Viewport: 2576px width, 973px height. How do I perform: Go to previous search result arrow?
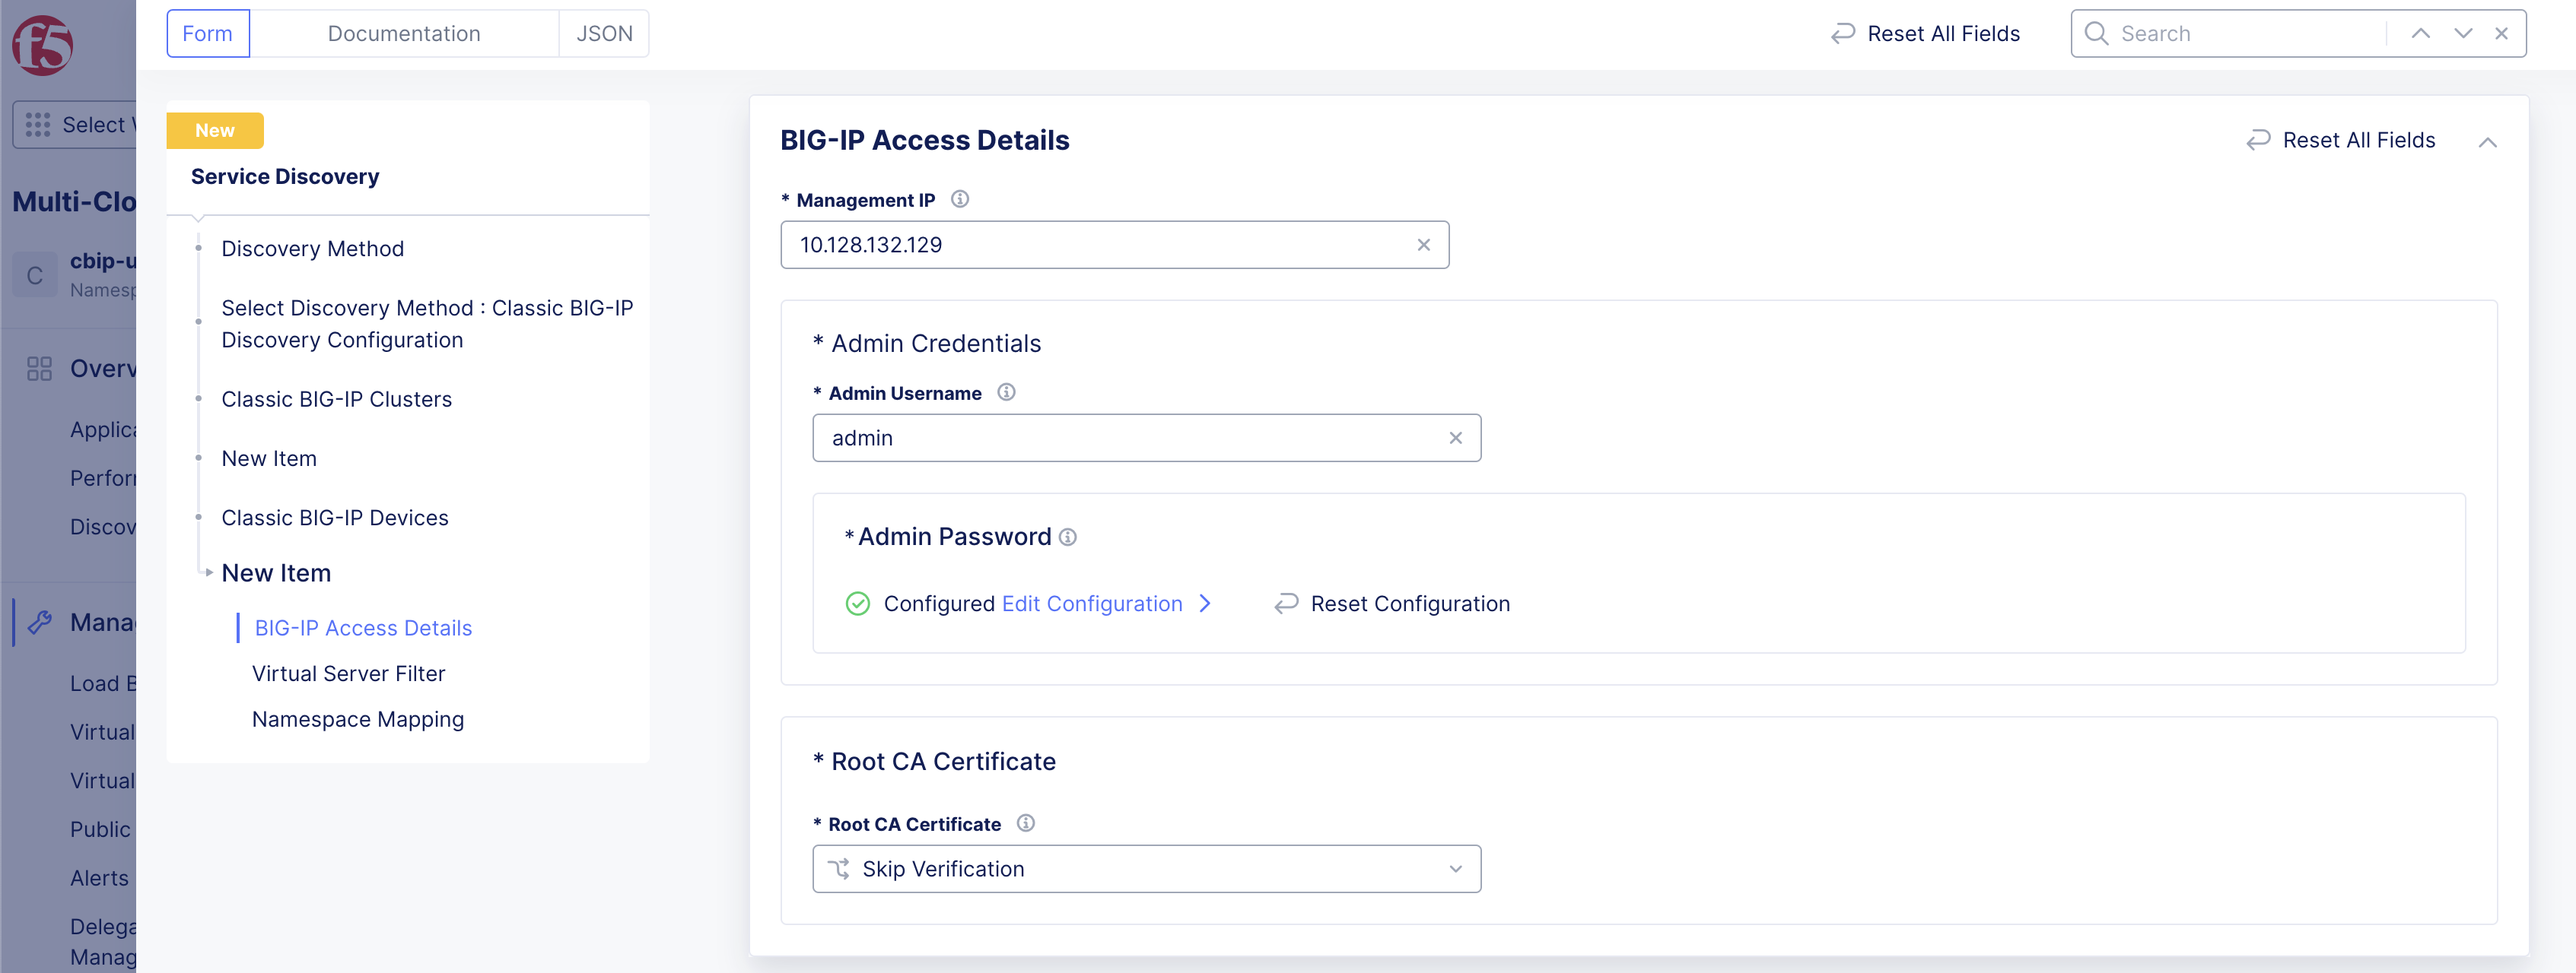point(2420,34)
